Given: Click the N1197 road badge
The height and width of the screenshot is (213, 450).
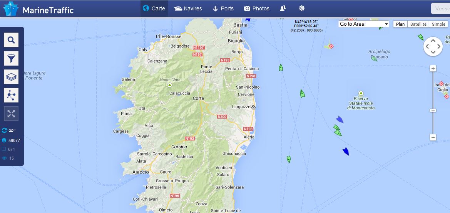Looking at the screenshot, I should point(199,48).
